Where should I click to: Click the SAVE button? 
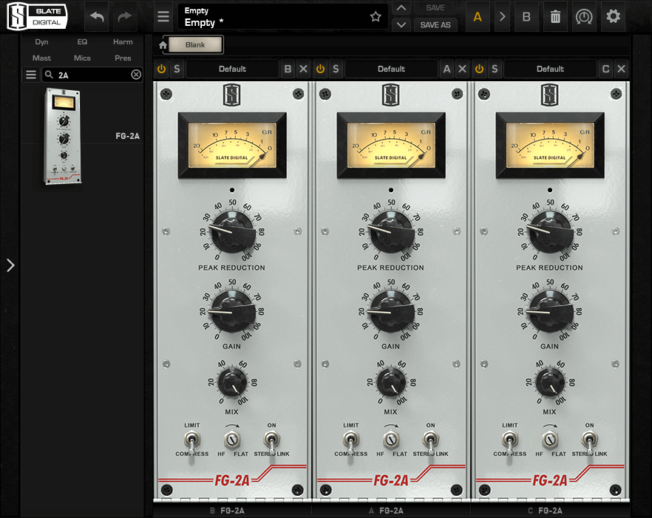[435, 8]
